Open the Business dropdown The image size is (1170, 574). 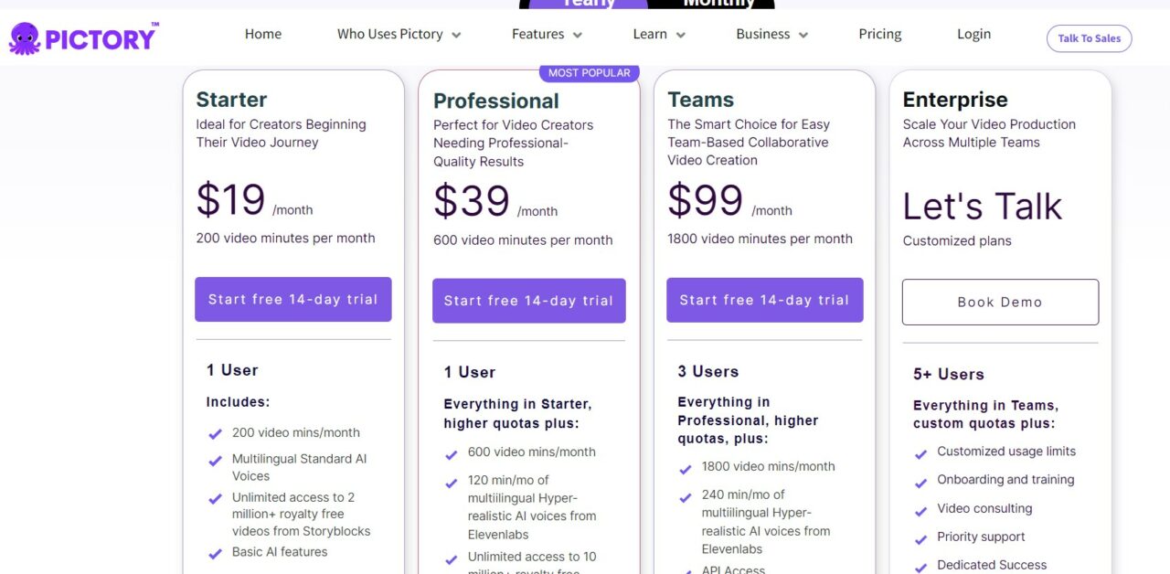(x=803, y=34)
